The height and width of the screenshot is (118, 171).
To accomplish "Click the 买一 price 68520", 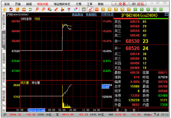I will pos(133,48).
